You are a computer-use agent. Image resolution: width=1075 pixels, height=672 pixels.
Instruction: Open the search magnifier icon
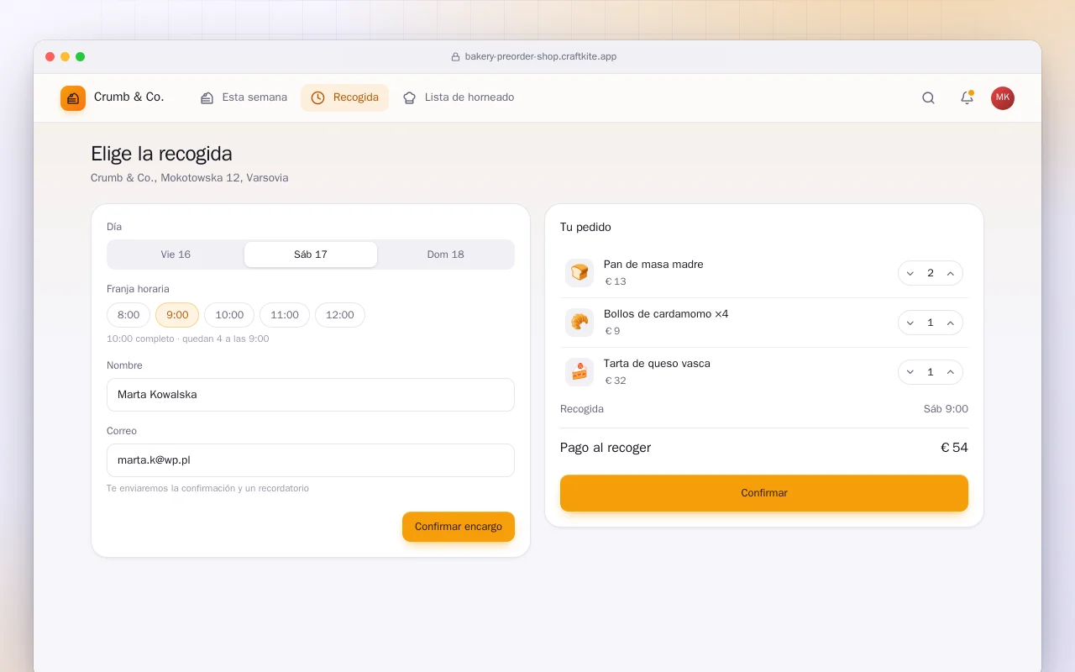pyautogui.click(x=928, y=97)
